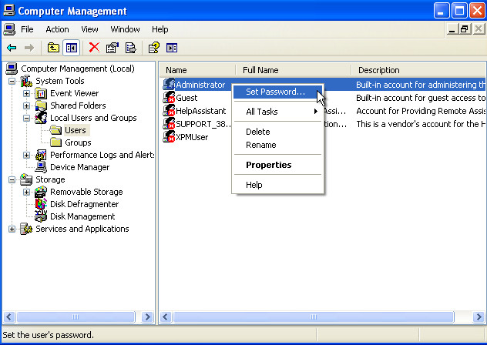Go up one level with folder icon
This screenshot has height=345, width=487.
pos(53,48)
